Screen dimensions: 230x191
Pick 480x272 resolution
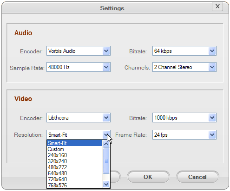point(74,167)
